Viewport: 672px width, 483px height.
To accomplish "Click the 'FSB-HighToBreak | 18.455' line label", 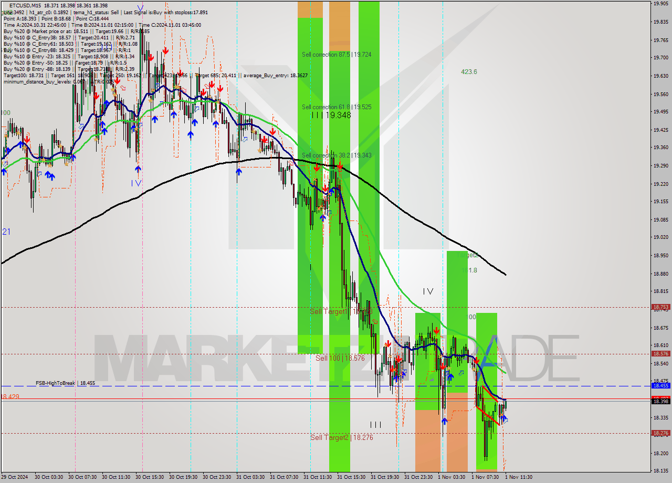I will [66, 383].
